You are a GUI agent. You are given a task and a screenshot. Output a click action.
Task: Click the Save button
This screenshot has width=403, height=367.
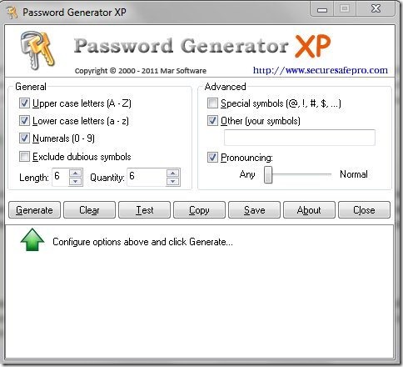(x=254, y=210)
